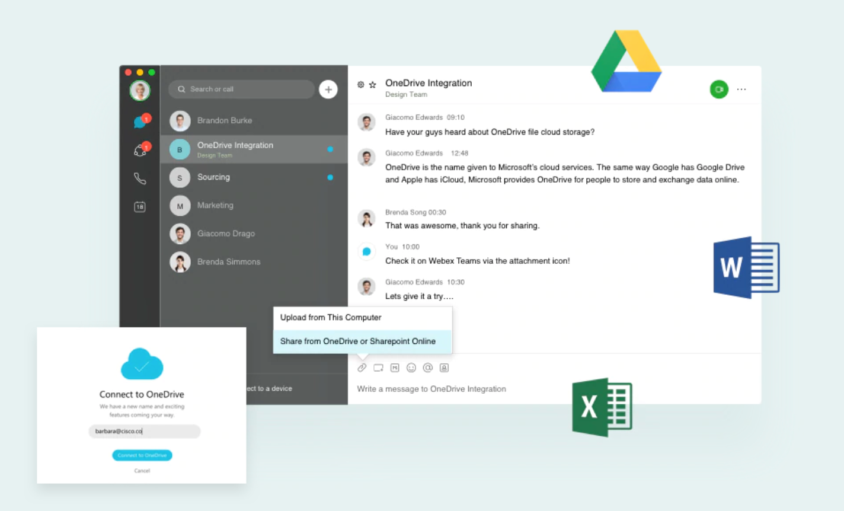This screenshot has height=511, width=844.
Task: Start a video call with green camera button
Action: point(718,90)
